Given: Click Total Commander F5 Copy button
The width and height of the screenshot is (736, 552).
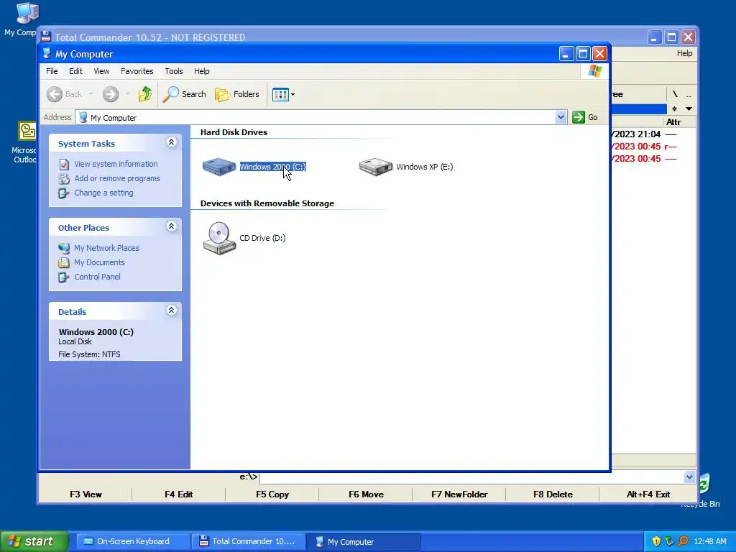Looking at the screenshot, I should 272,494.
